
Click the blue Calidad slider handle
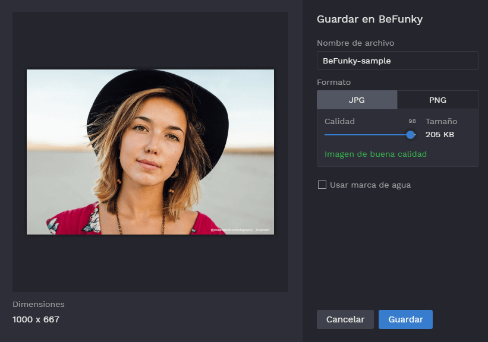coord(410,135)
